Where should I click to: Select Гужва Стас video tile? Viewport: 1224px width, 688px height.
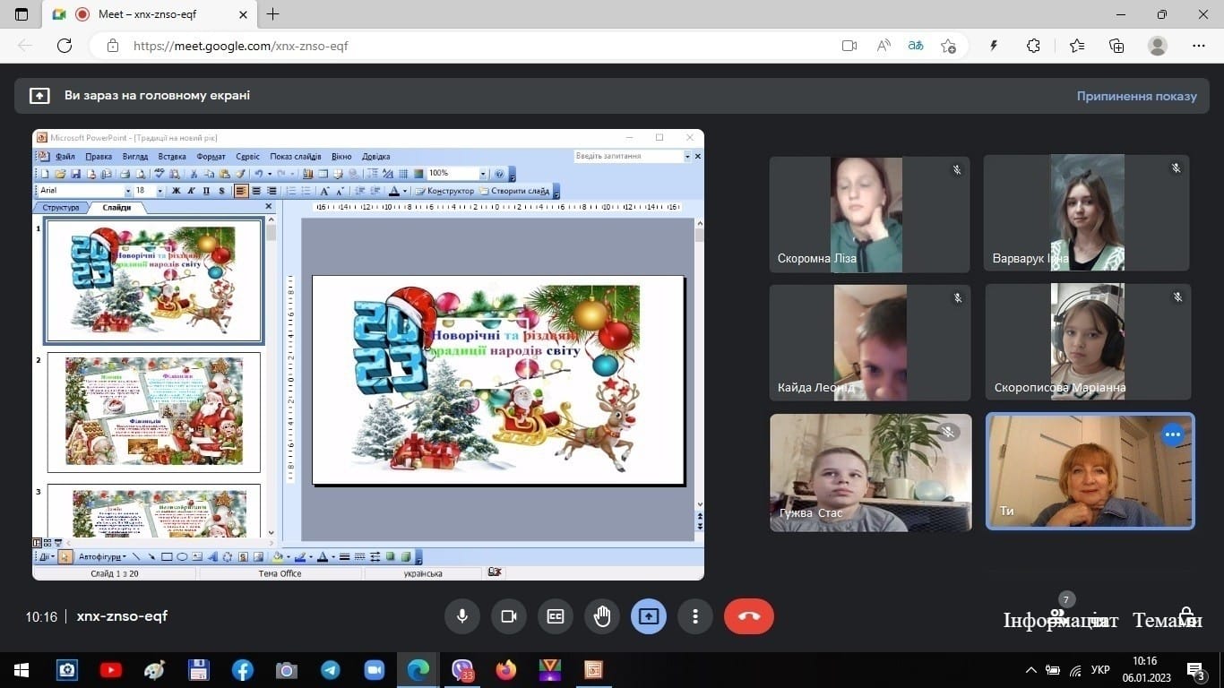pos(870,472)
